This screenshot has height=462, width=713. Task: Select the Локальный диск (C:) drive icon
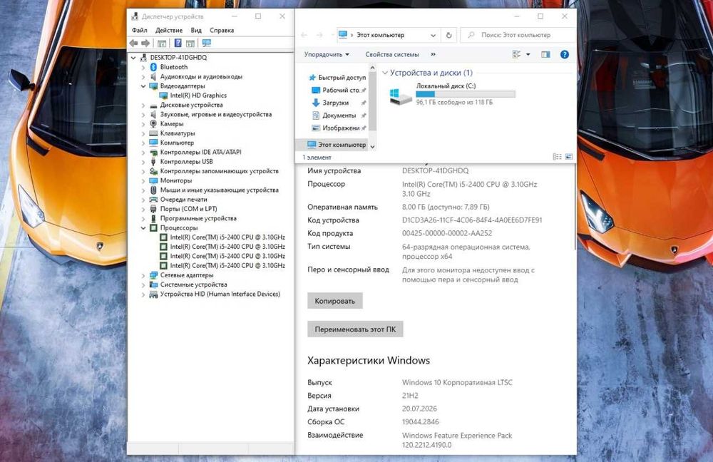pos(401,96)
